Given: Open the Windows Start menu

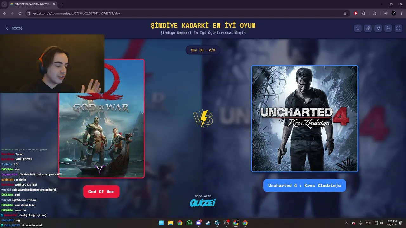Looking at the screenshot, I should click(x=161, y=223).
